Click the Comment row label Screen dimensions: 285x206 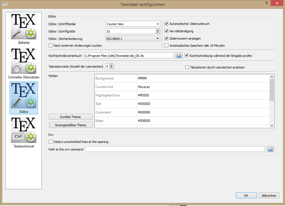[116, 112]
